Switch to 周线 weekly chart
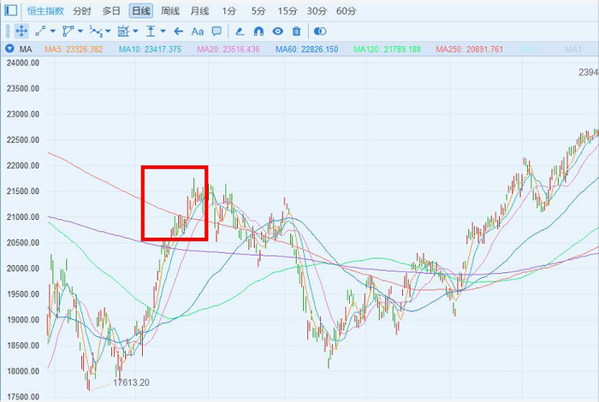Image resolution: width=599 pixels, height=402 pixels. click(x=170, y=10)
